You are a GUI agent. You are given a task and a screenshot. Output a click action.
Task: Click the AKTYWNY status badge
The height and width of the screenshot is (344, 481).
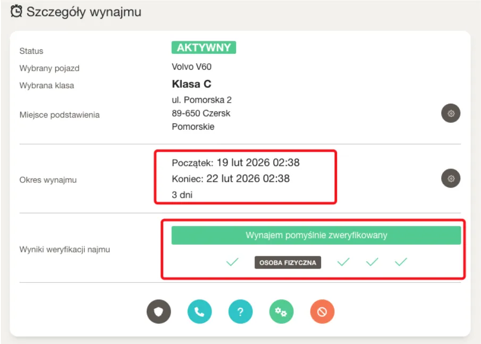click(204, 48)
